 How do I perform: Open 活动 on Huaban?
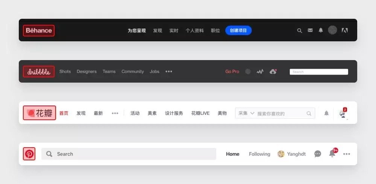135,113
